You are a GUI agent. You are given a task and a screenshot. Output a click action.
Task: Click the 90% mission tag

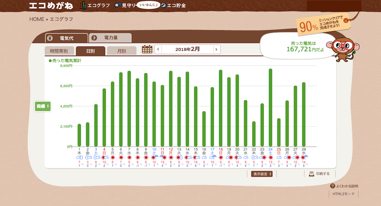(323, 25)
